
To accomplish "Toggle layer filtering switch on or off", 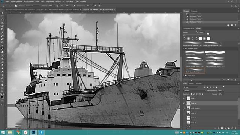I will (223, 87).
